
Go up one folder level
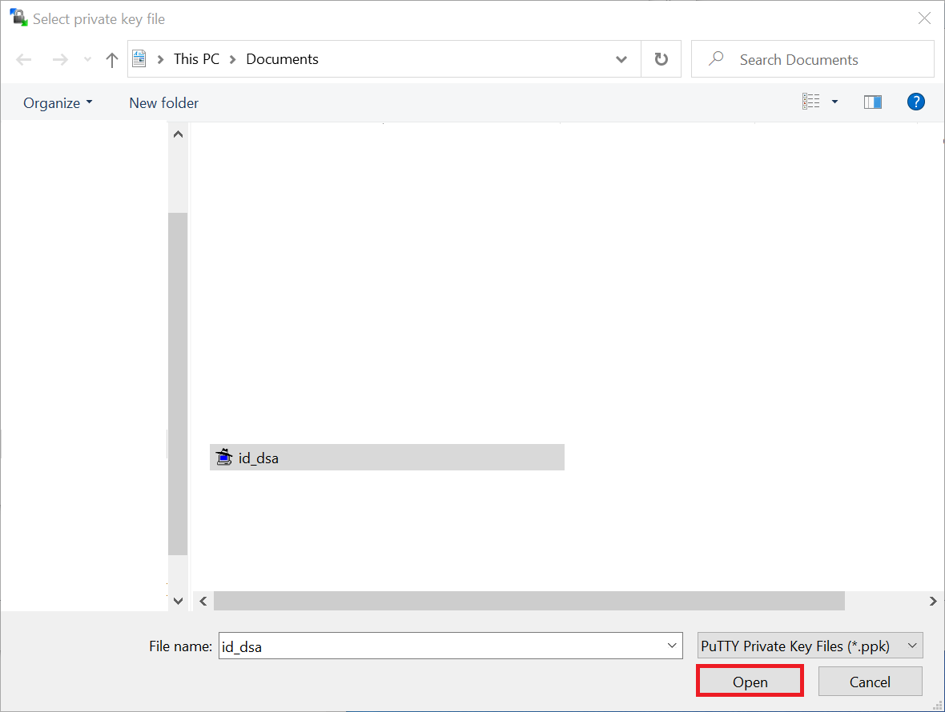pos(112,60)
